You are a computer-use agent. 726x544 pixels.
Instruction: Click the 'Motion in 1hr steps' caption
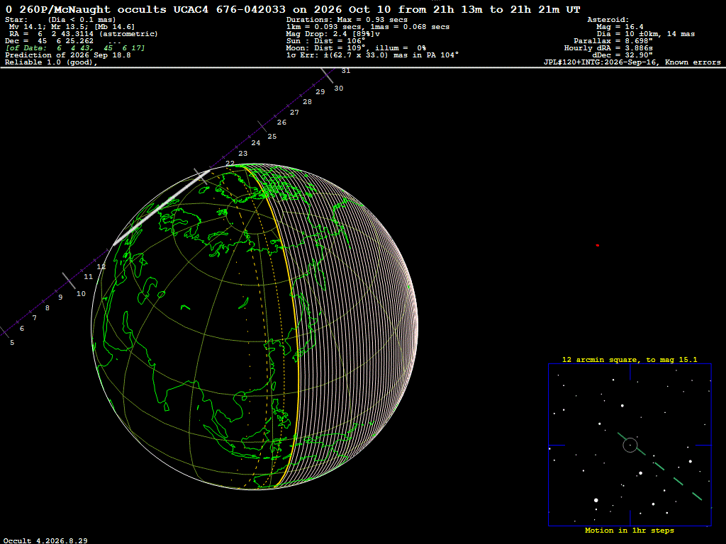(x=630, y=530)
